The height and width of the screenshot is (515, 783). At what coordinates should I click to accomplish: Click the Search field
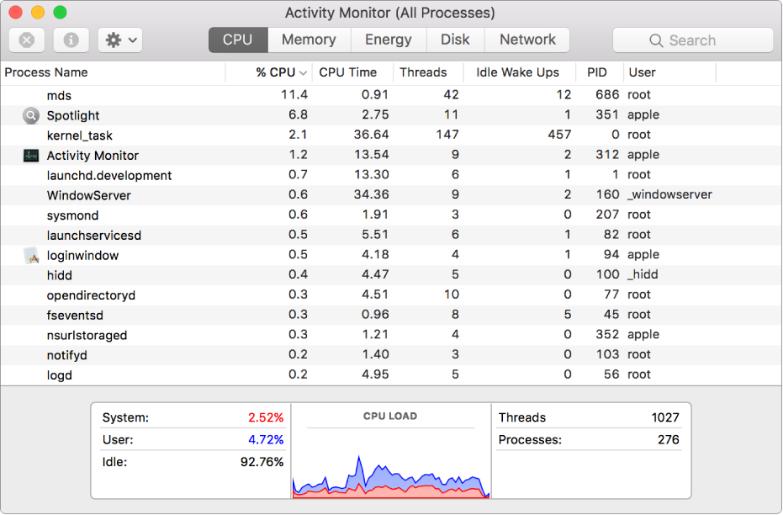693,40
